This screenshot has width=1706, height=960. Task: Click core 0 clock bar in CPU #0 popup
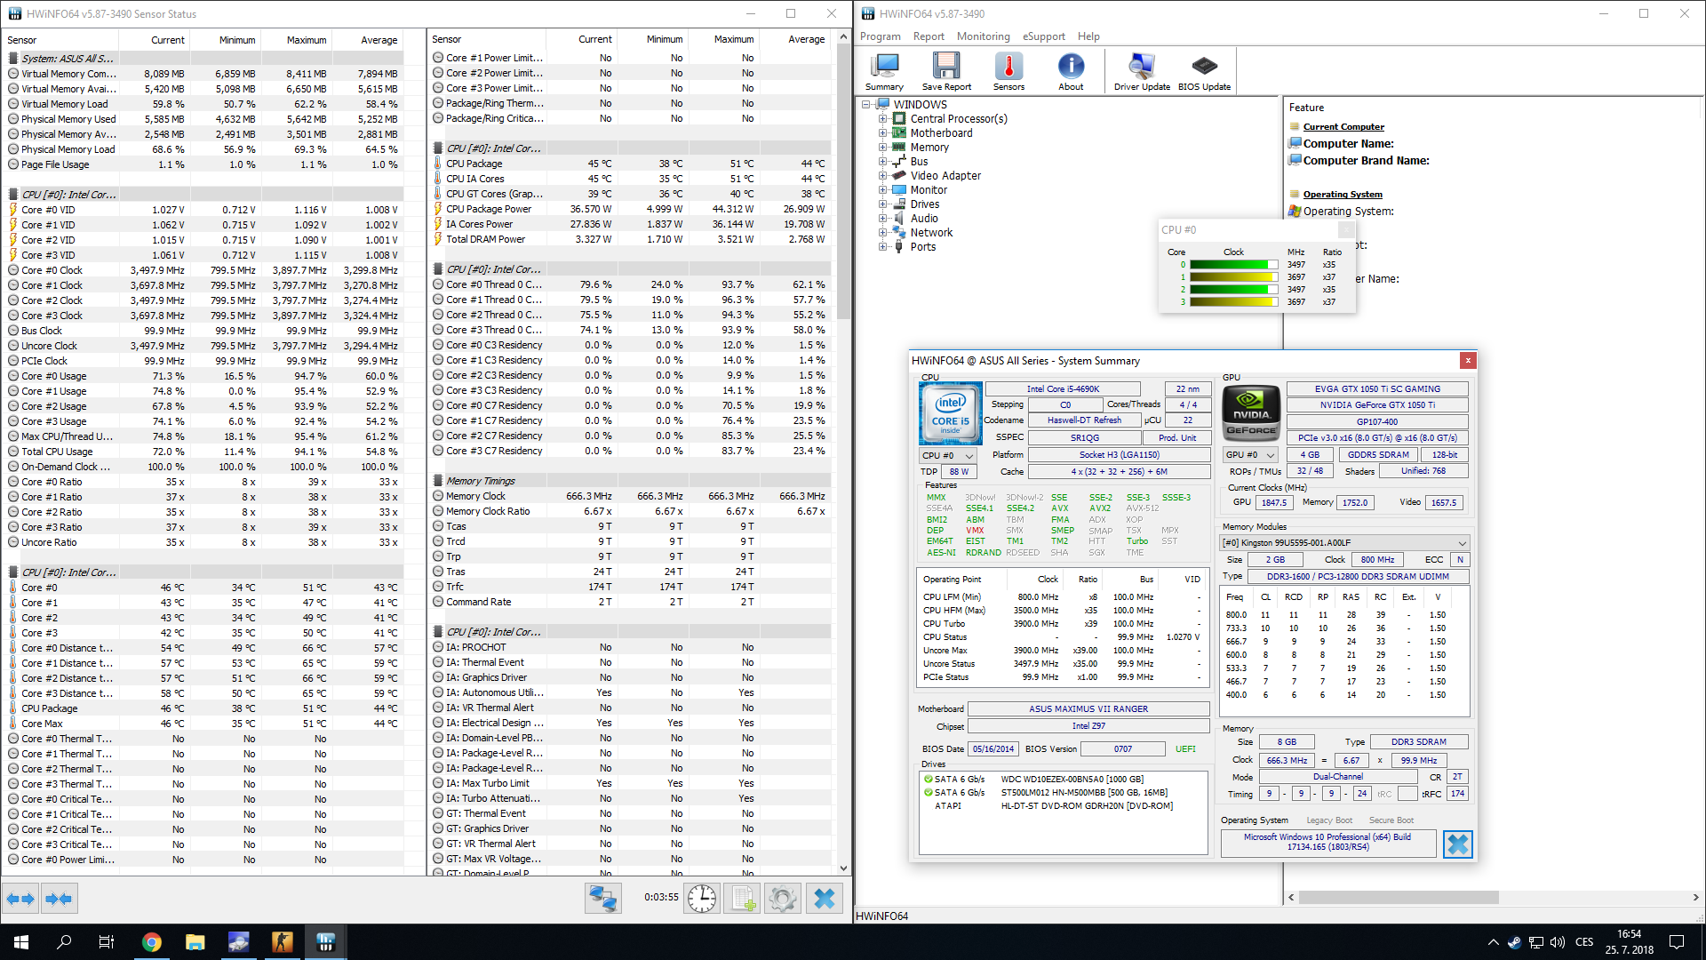click(1233, 265)
